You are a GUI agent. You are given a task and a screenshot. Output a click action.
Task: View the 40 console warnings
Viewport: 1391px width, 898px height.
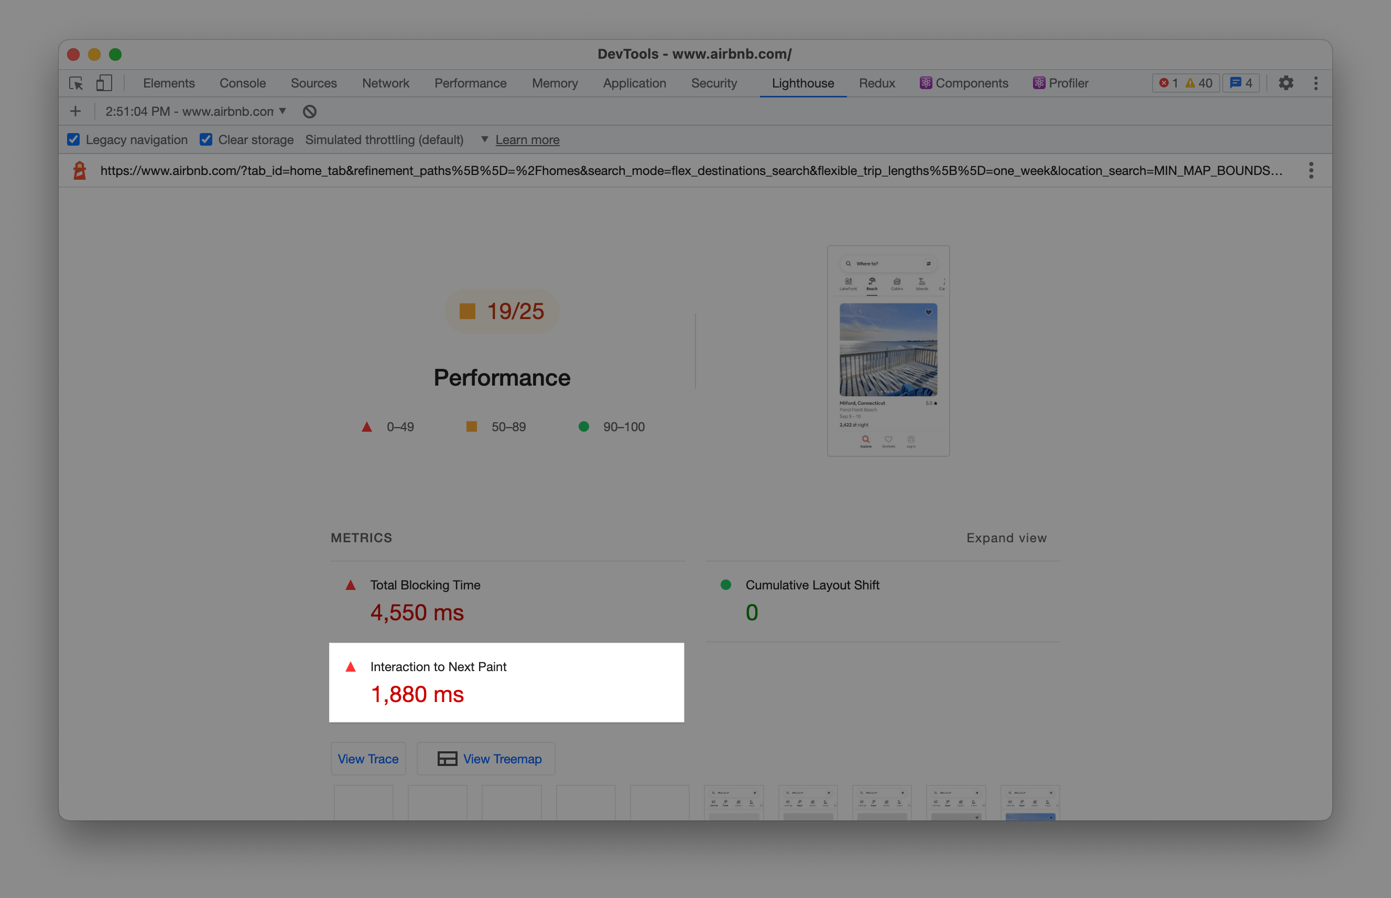pos(1197,83)
